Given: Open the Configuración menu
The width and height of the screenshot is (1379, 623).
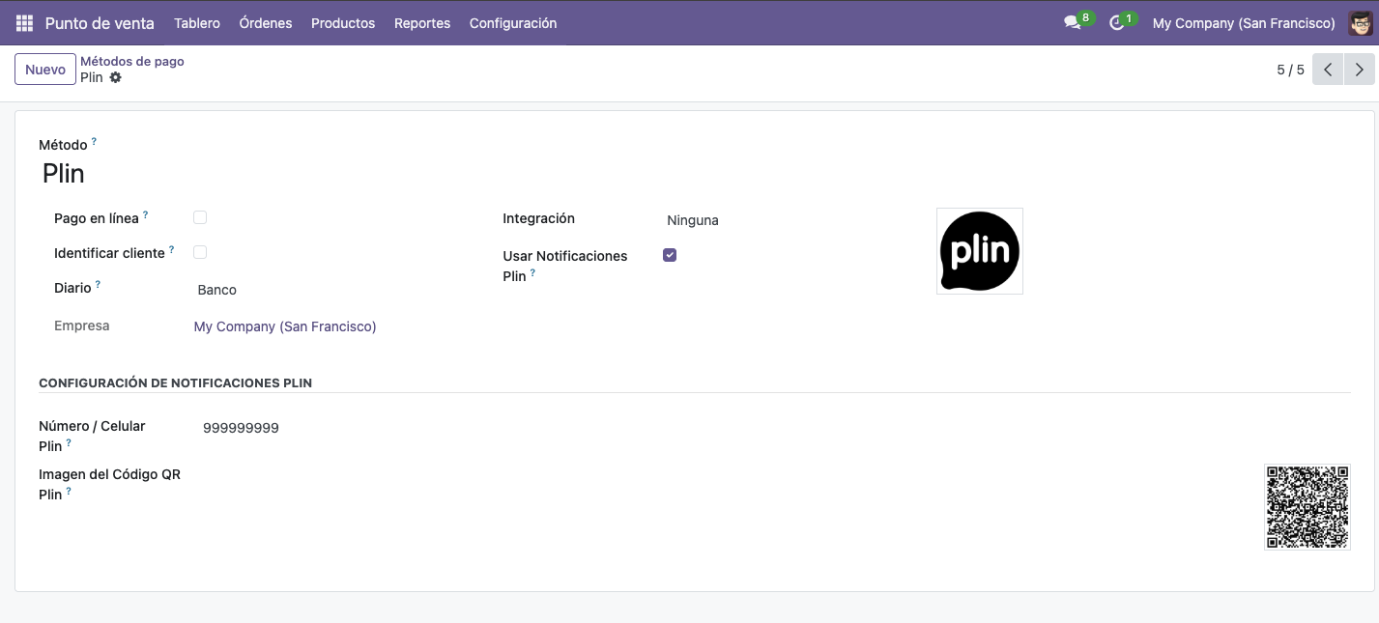Looking at the screenshot, I should [x=513, y=23].
